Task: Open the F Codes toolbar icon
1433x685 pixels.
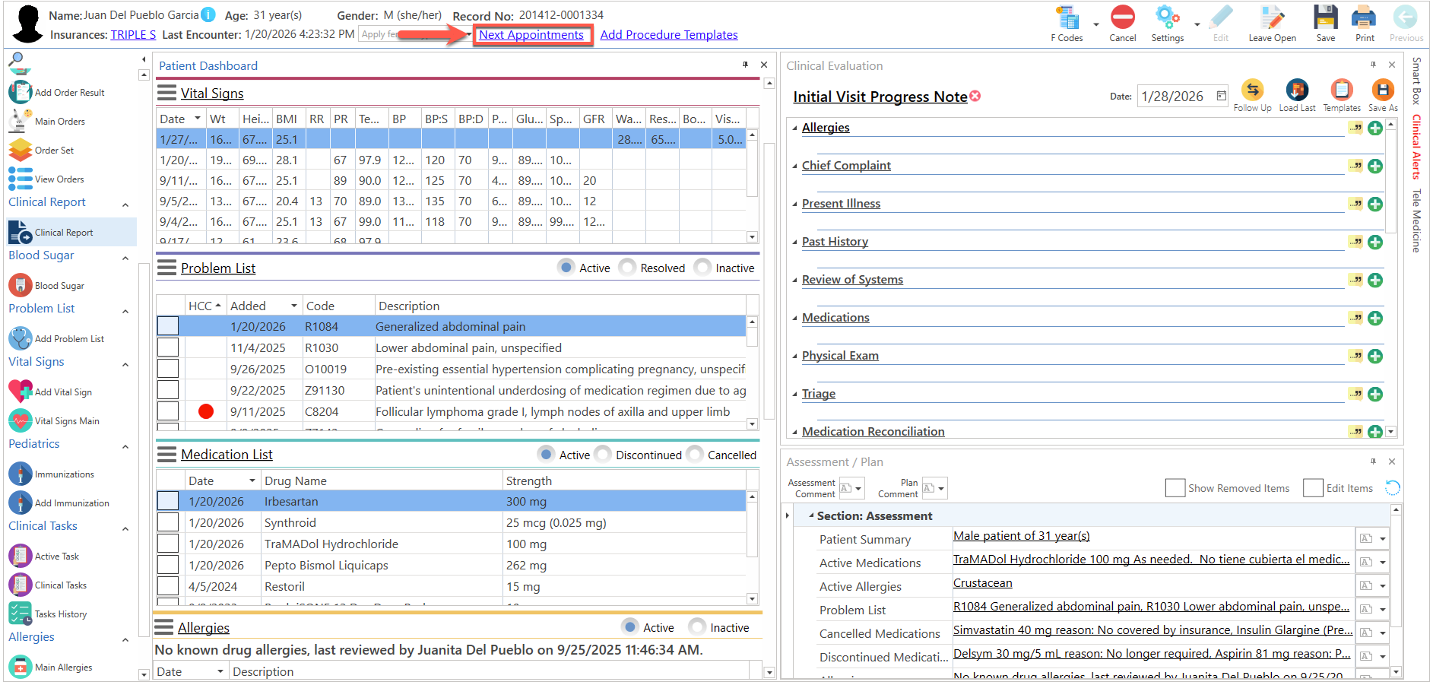Action: [x=1067, y=18]
